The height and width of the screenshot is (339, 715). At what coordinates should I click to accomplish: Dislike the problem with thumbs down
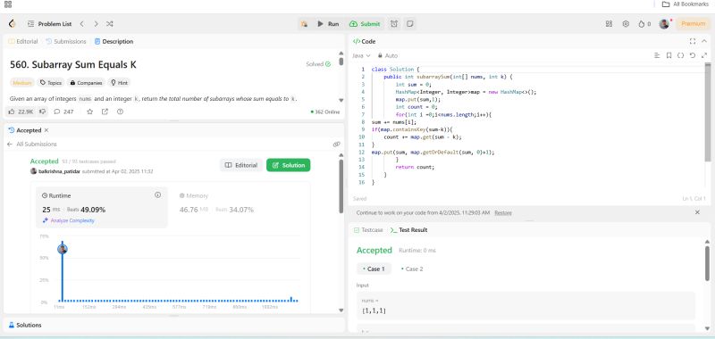[42, 112]
